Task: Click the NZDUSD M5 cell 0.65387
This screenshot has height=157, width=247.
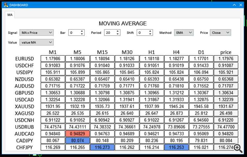Action: (77, 79)
